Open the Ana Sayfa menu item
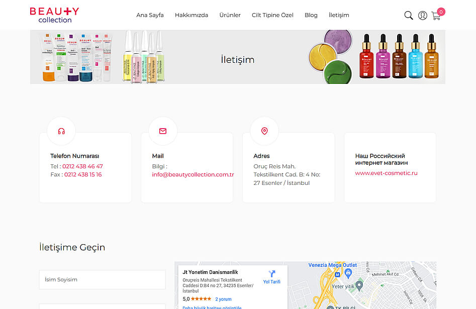 pos(150,15)
